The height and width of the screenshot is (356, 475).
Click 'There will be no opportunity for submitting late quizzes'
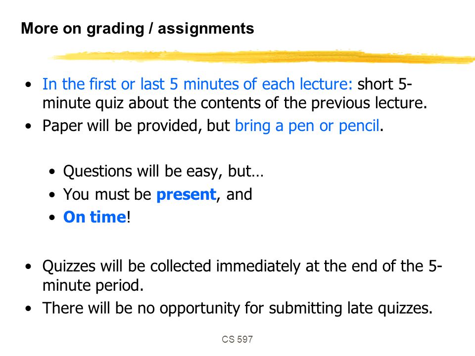(237, 308)
